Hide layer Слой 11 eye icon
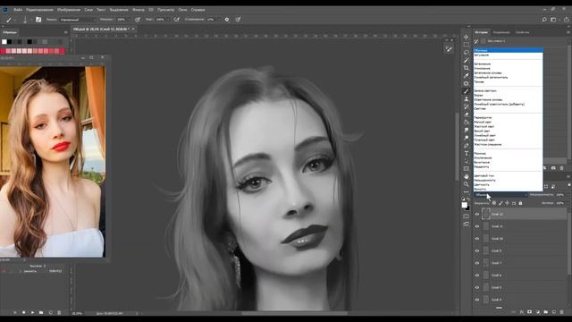Screen dimensions: 572x322 click(x=476, y=226)
